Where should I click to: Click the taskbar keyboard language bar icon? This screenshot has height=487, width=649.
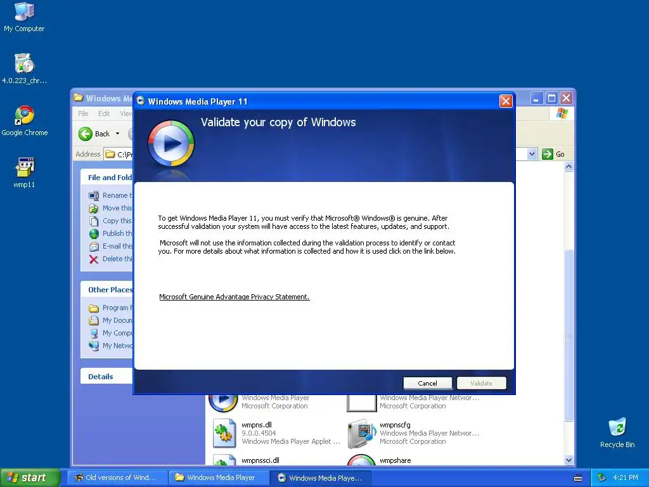(578, 478)
